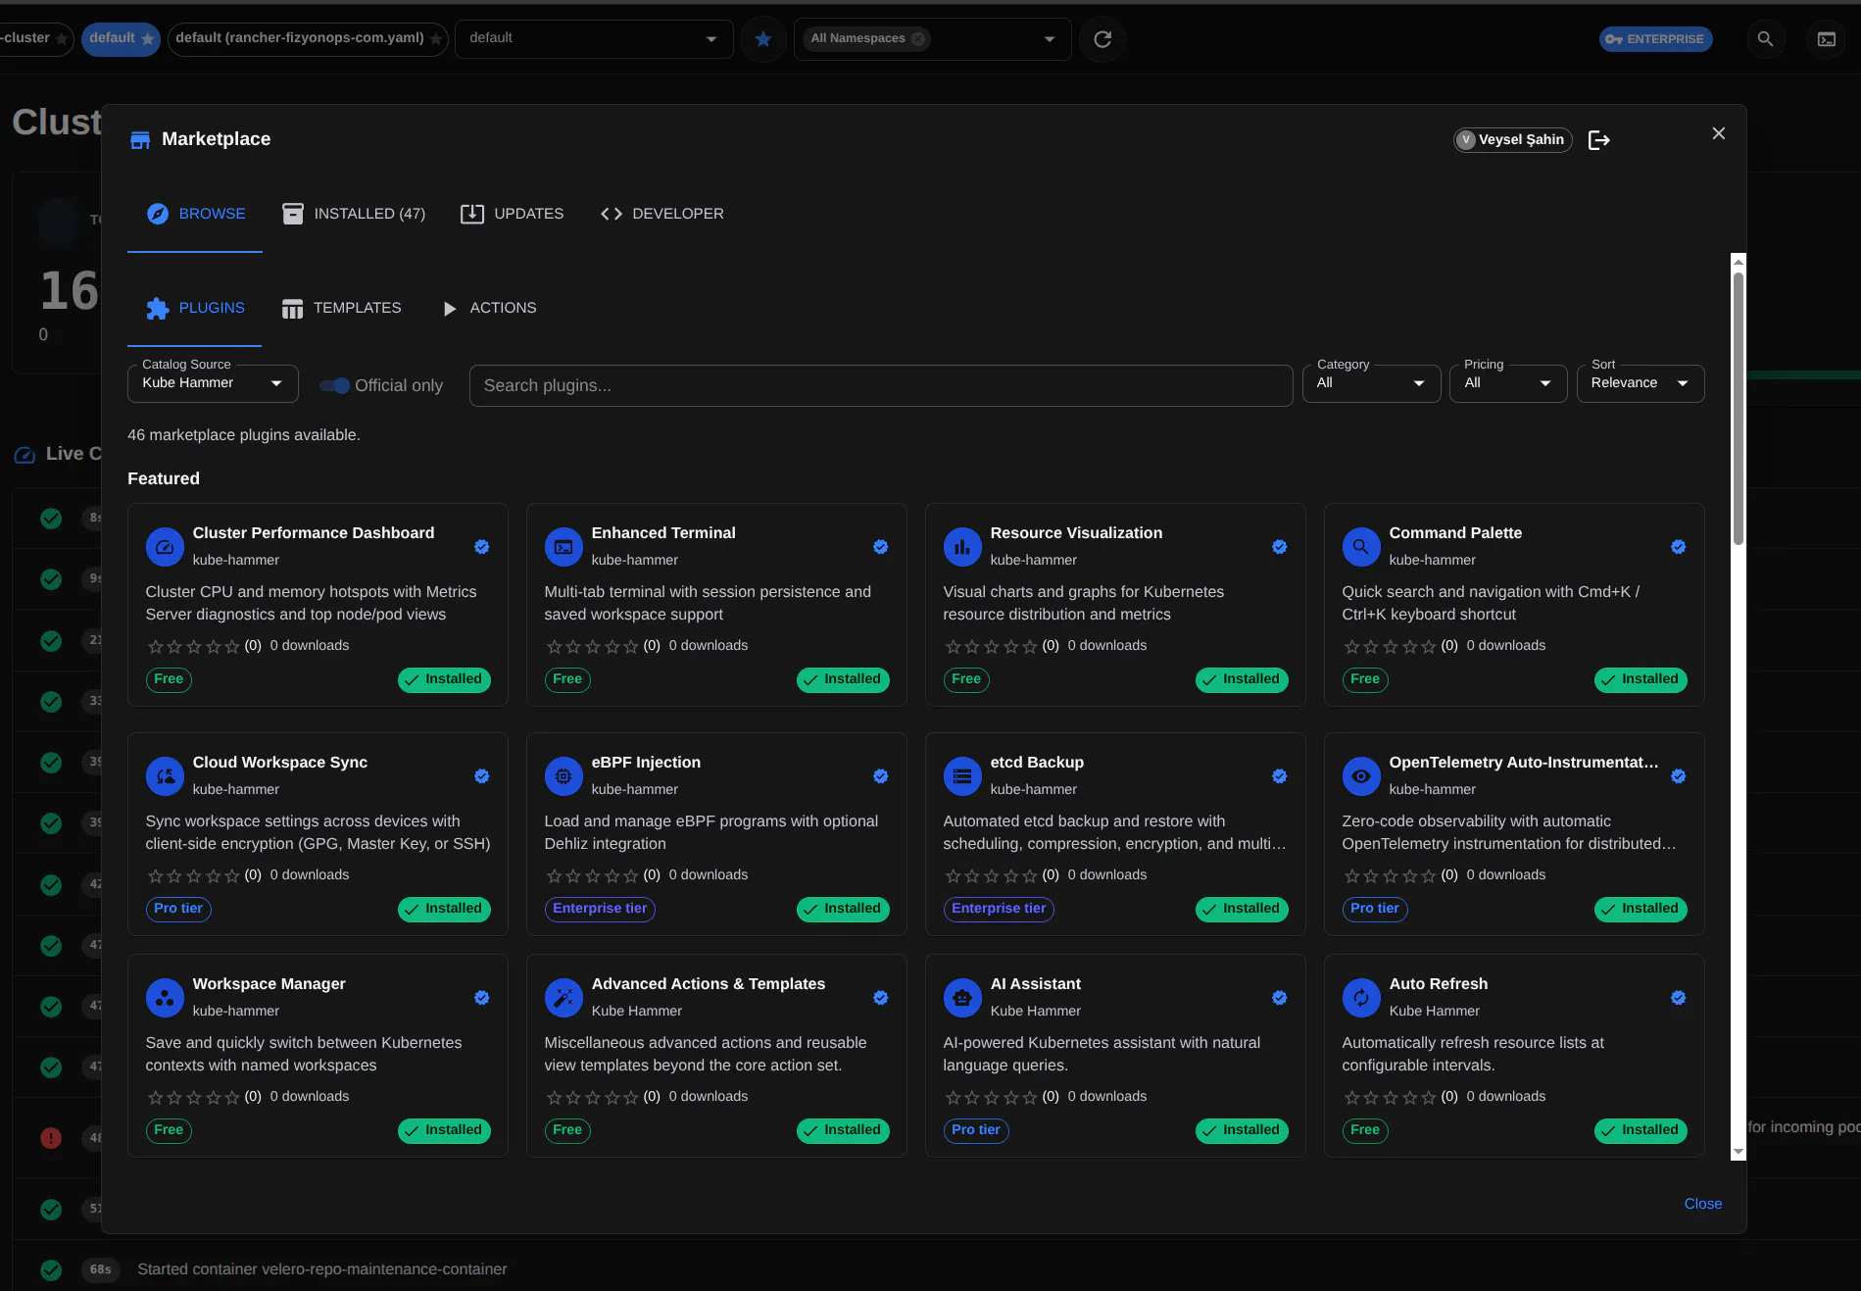Click the Advanced Actions & Templates wand icon
This screenshot has height=1291, width=1861.
[563, 998]
